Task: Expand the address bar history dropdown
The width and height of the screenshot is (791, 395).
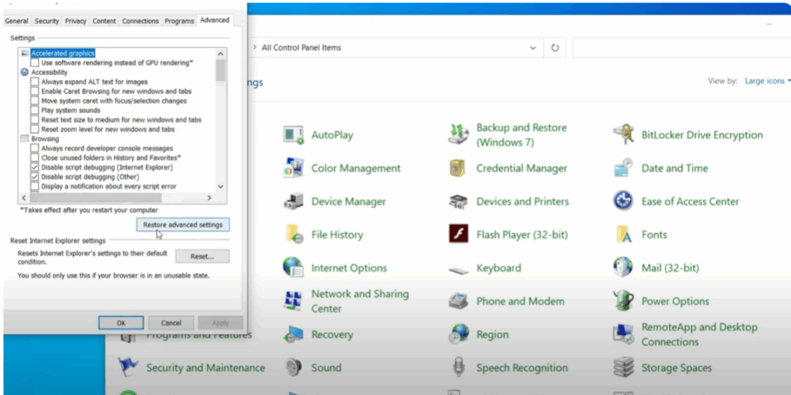Action: tap(533, 48)
